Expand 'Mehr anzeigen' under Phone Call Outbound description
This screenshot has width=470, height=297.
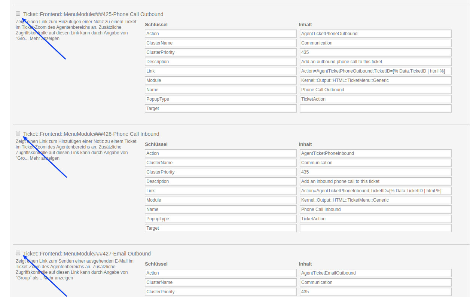[45, 39]
